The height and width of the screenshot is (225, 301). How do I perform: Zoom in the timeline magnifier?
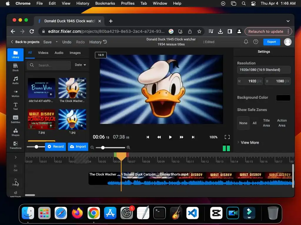pyautogui.click(x=128, y=148)
